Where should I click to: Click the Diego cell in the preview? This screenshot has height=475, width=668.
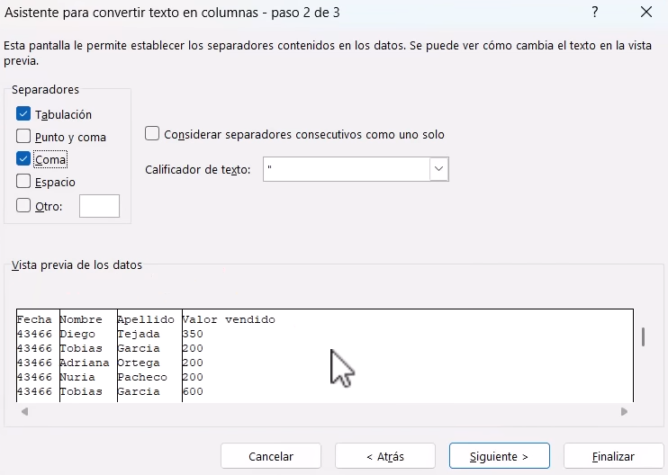point(77,334)
